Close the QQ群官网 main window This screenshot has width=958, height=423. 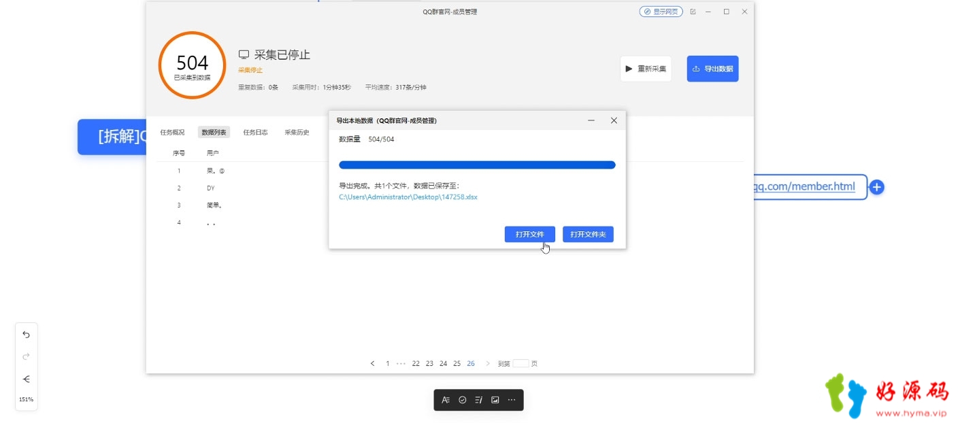(x=744, y=12)
